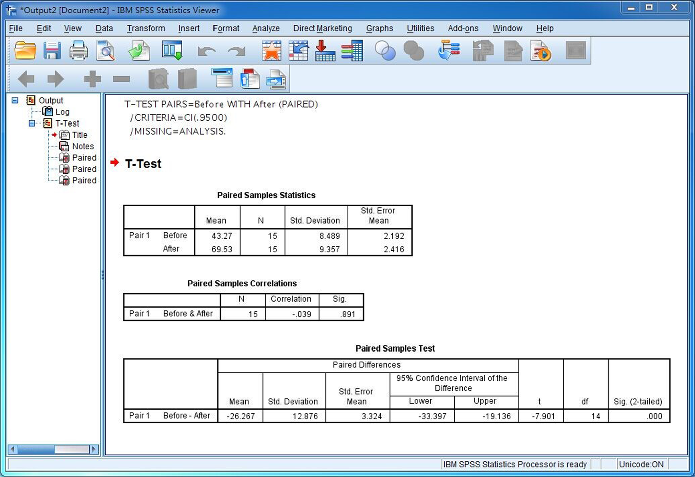
Task: Open Print Preview magnifier icon
Action: point(106,51)
